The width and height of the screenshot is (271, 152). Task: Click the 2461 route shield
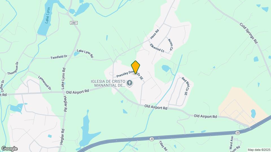[x=74, y=23]
